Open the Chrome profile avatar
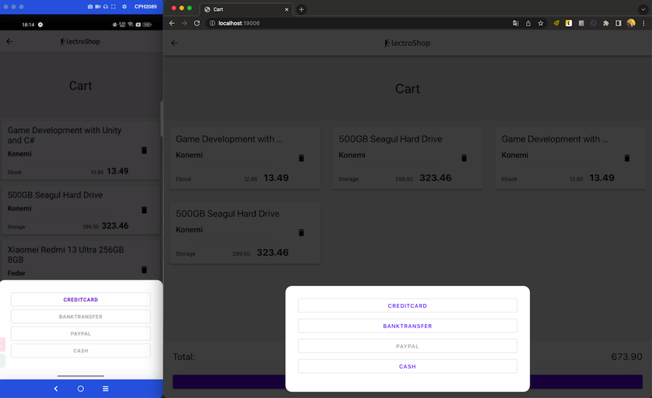 tap(631, 23)
